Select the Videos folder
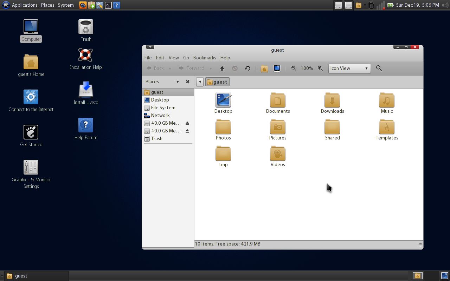Image resolution: width=450 pixels, height=281 pixels. (278, 156)
